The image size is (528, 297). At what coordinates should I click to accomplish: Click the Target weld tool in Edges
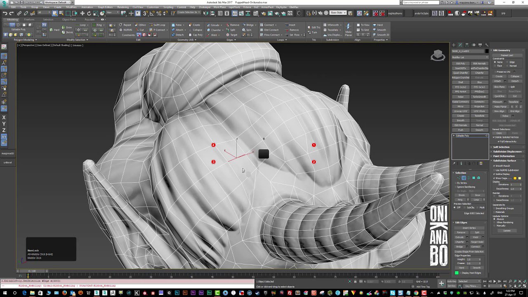click(231, 35)
